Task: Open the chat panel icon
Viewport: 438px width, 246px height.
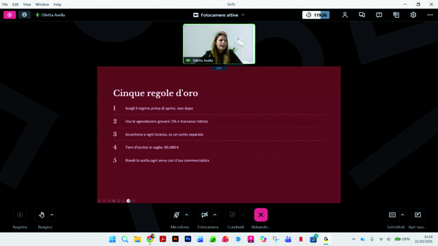Action: 362,15
